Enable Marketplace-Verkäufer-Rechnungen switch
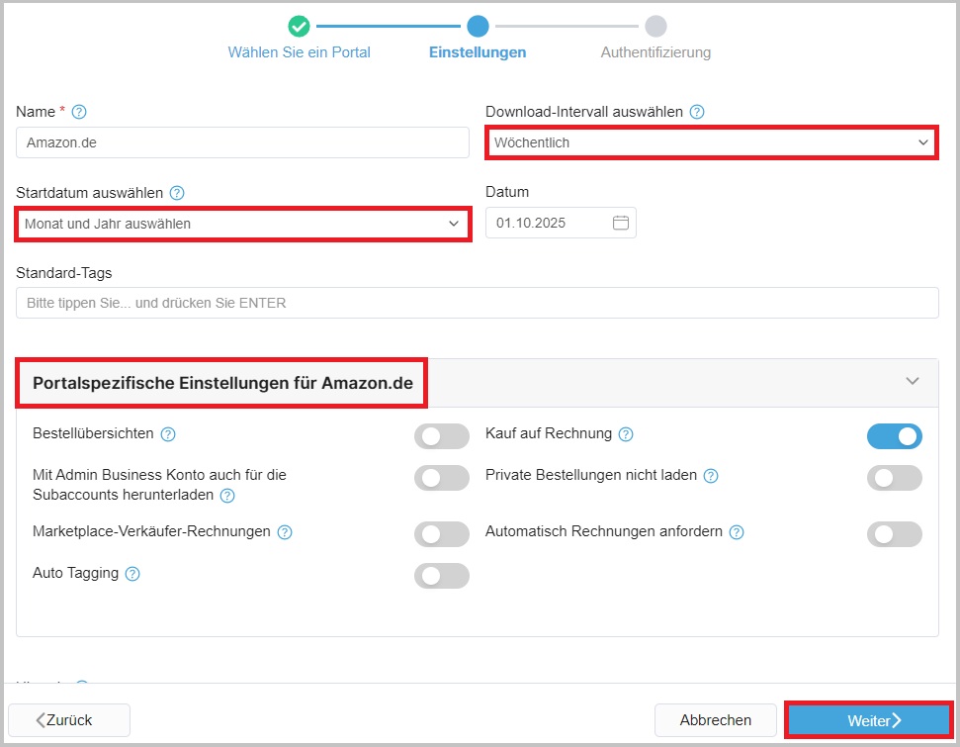Screen dimensions: 960x747 tap(441, 534)
